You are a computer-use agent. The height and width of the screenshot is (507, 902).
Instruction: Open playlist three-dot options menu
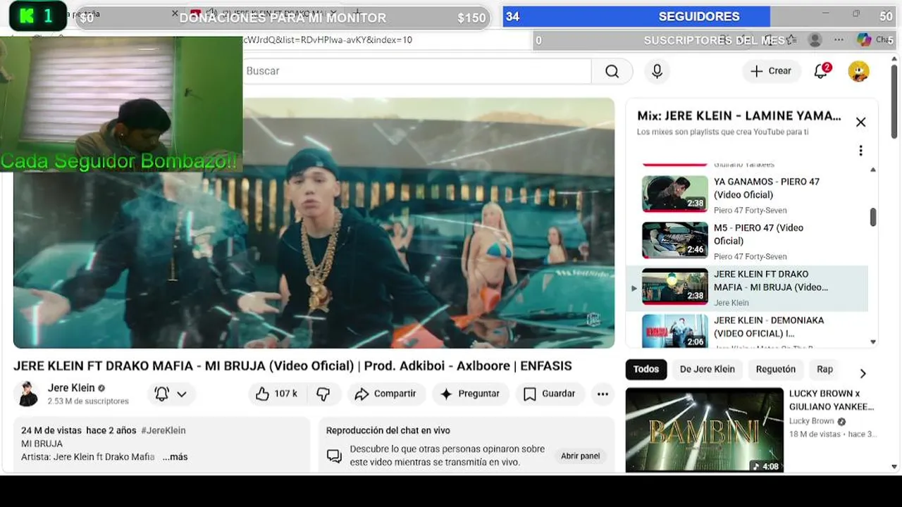pos(860,151)
